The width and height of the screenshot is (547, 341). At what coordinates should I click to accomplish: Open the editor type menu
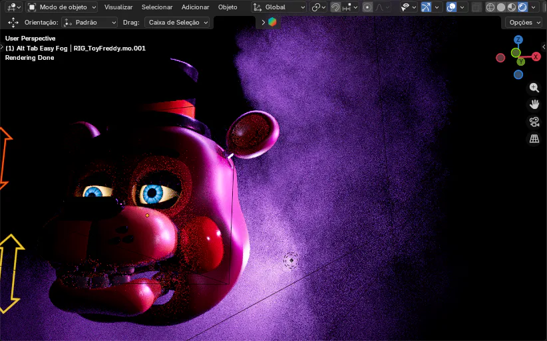pos(13,7)
